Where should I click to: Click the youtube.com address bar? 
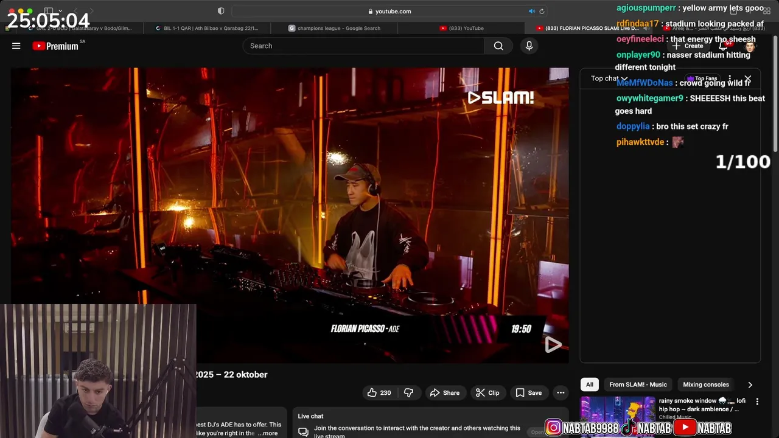click(389, 11)
